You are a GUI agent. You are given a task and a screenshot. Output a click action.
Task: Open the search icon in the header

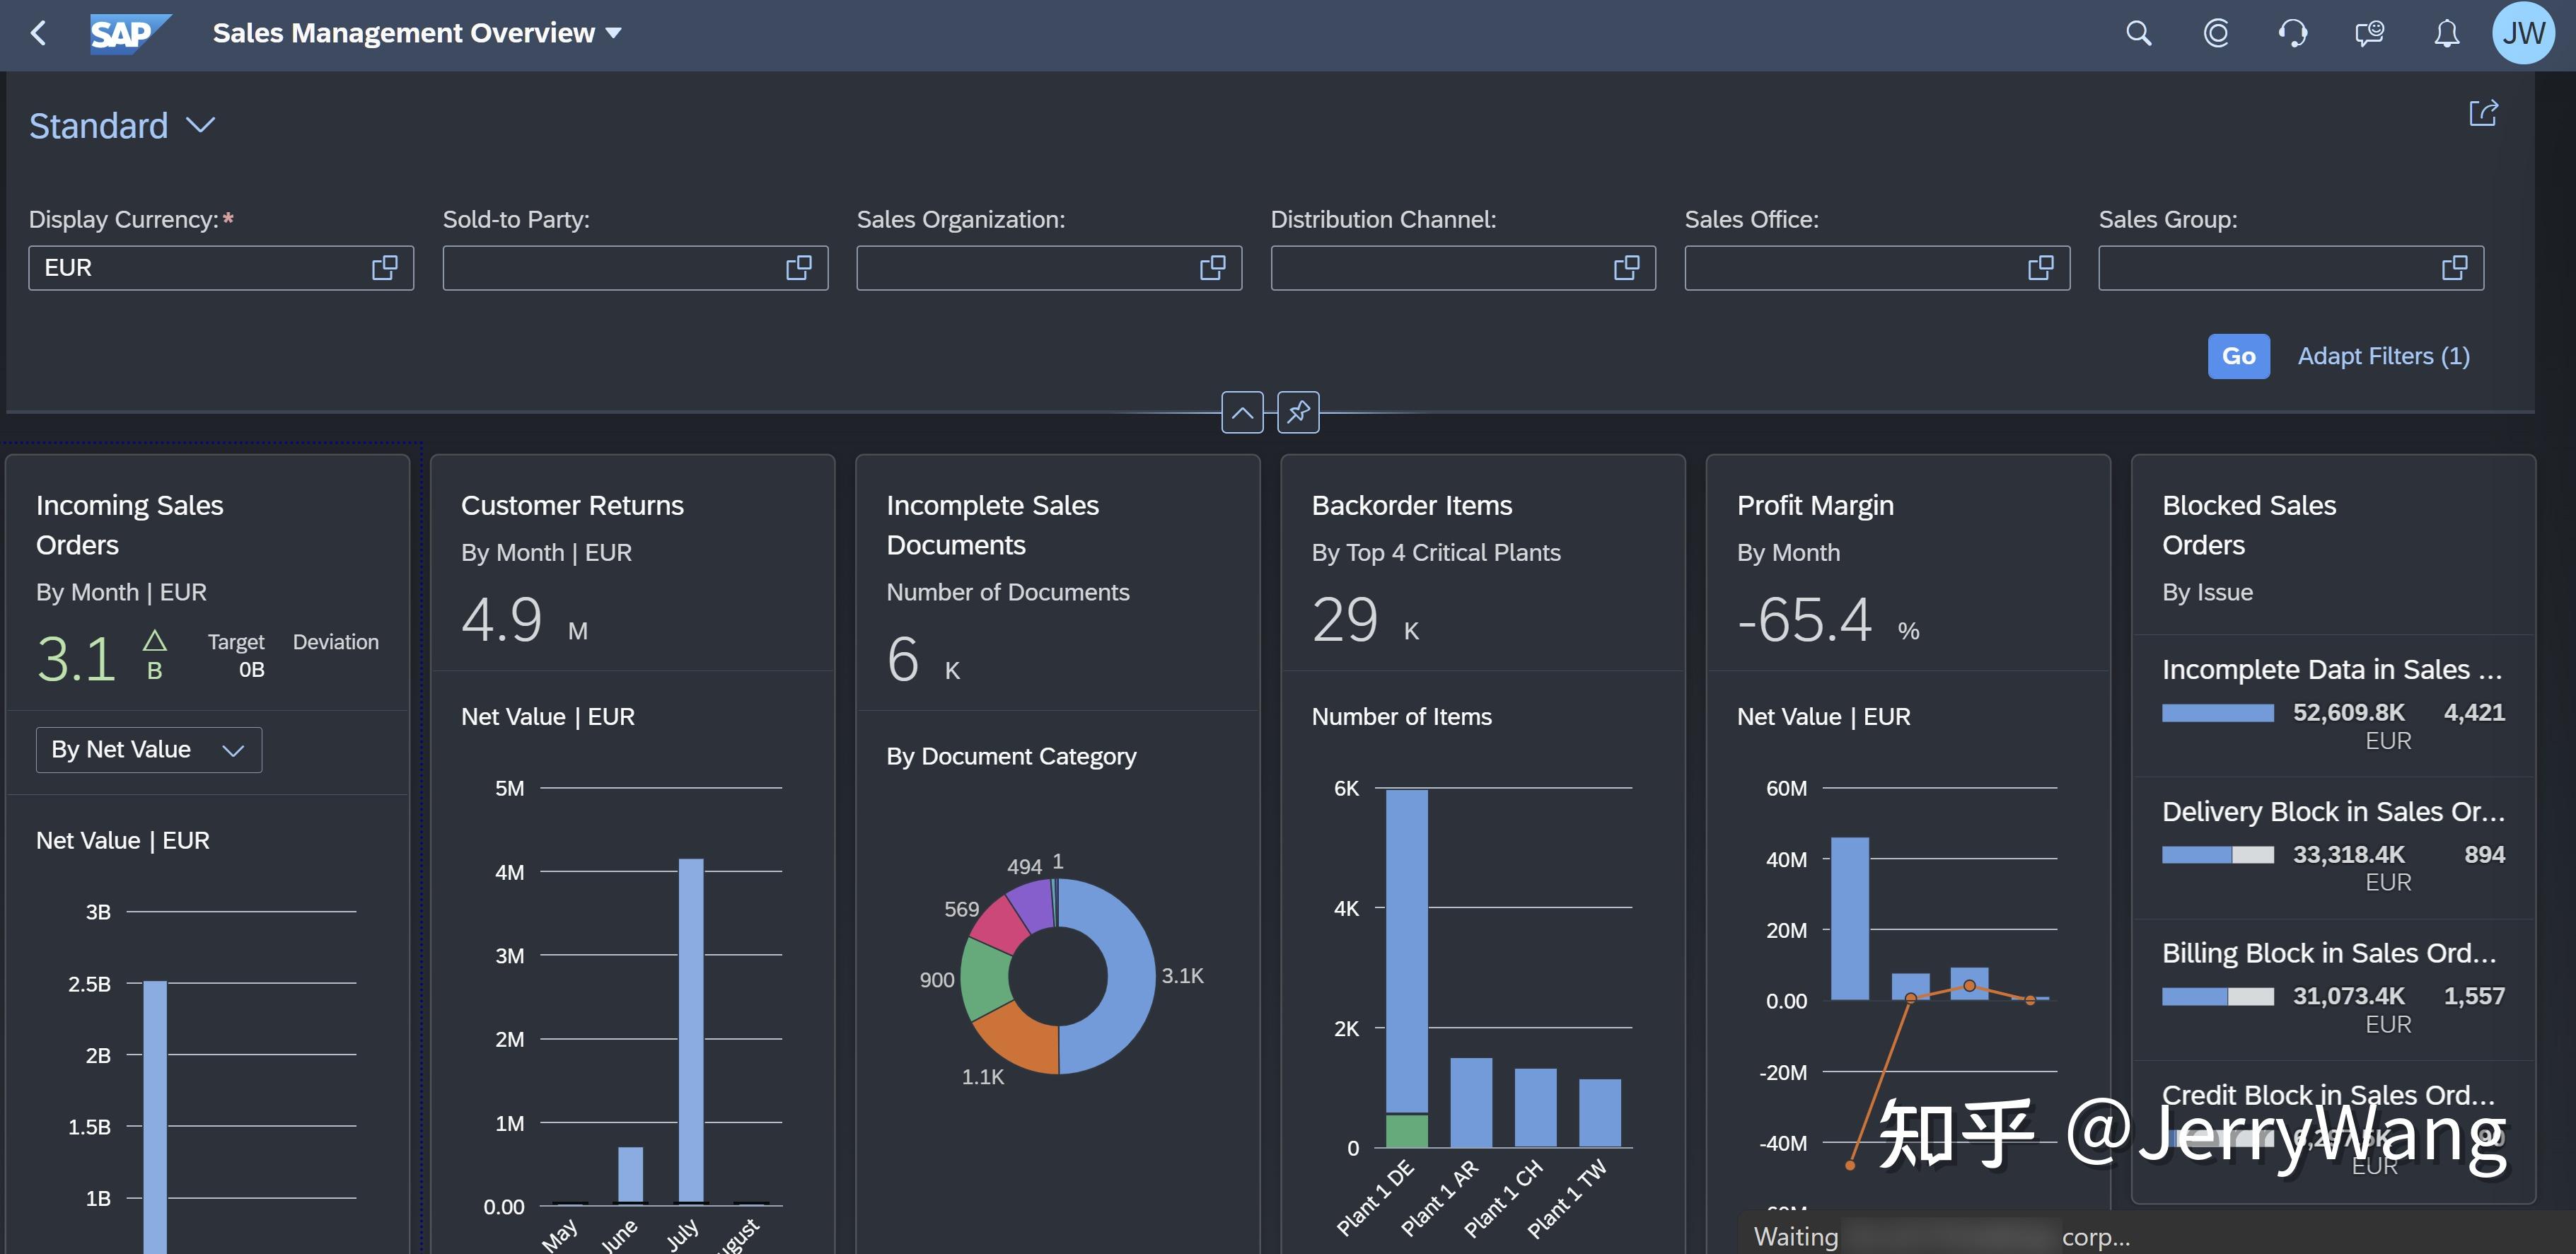coord(2138,33)
